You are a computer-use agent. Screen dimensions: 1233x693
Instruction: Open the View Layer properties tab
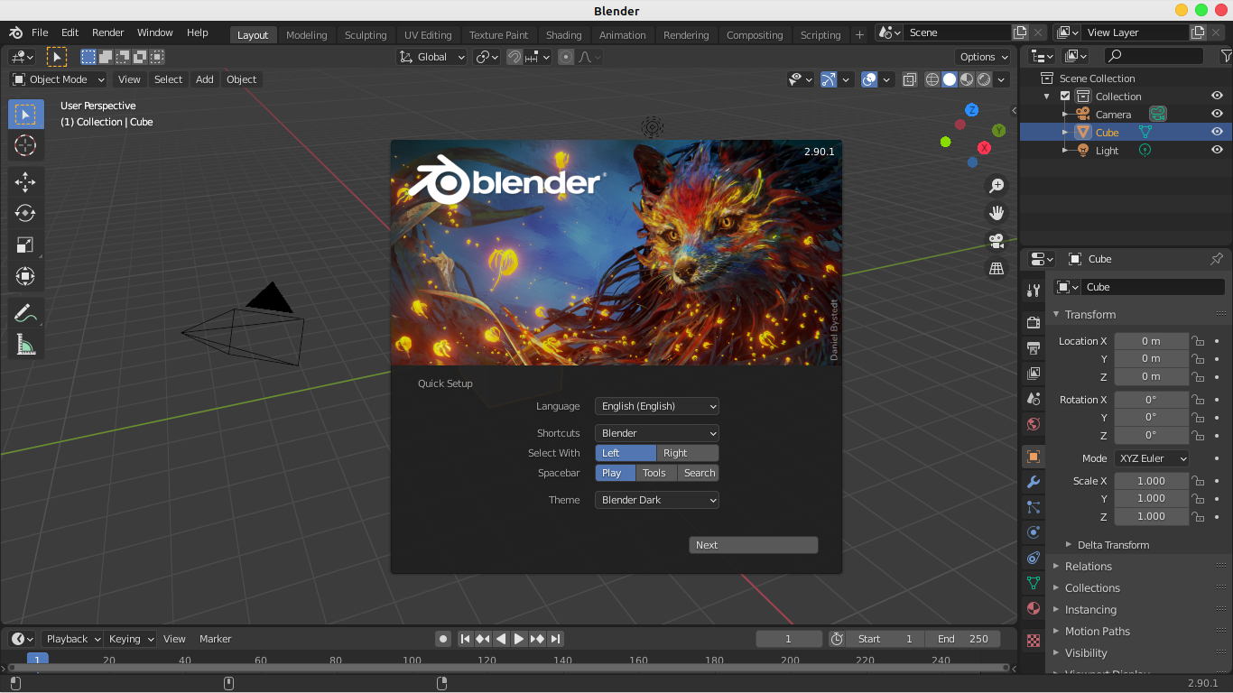click(1034, 373)
